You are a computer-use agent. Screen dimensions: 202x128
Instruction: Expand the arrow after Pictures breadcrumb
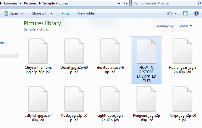pyautogui.click(x=40, y=3)
